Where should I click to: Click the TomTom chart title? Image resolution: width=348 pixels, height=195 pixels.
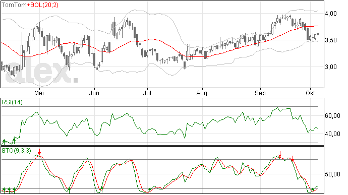[x=14, y=5]
